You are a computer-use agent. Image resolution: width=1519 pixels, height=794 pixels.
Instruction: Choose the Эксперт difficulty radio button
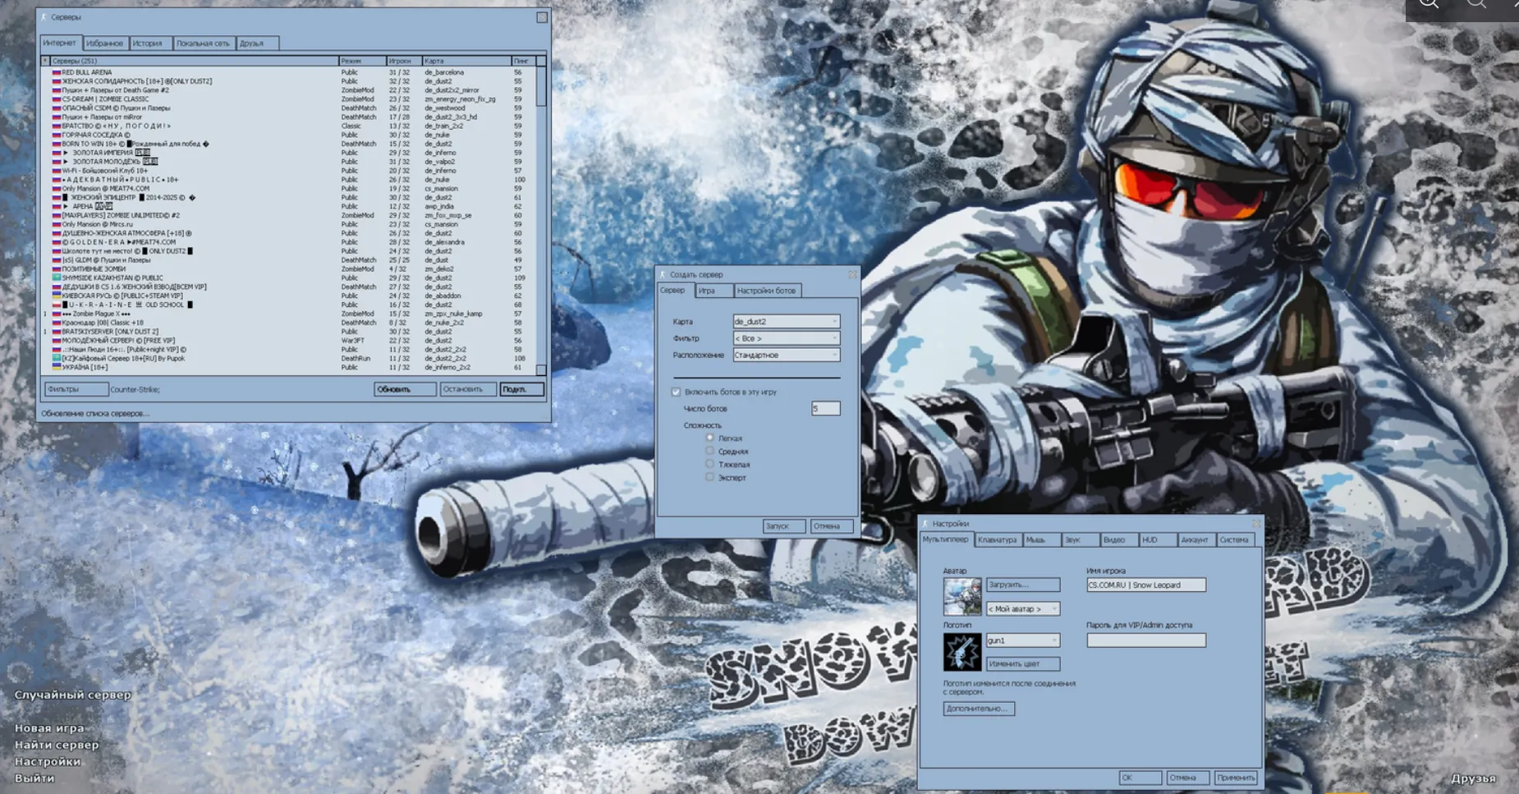(710, 477)
